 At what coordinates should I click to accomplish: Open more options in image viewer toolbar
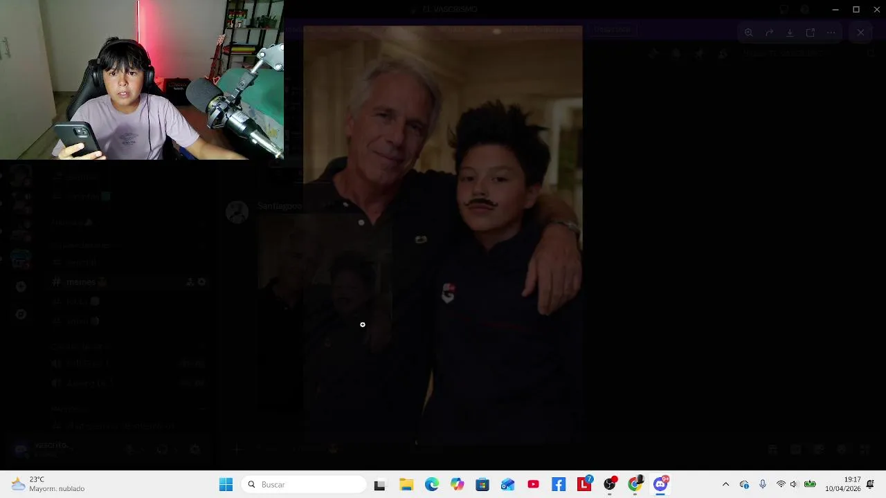pos(831,33)
